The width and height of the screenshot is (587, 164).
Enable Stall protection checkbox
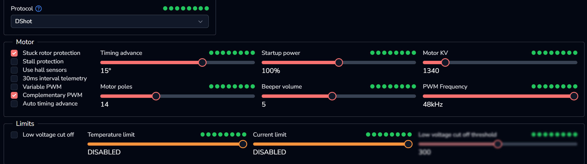coord(14,62)
